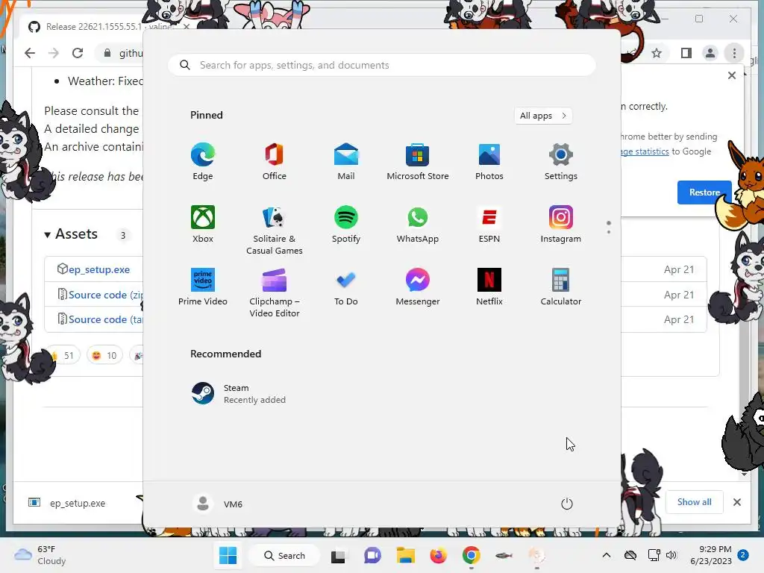Launch the ESPN app
The width and height of the screenshot is (764, 573).
coord(489,224)
